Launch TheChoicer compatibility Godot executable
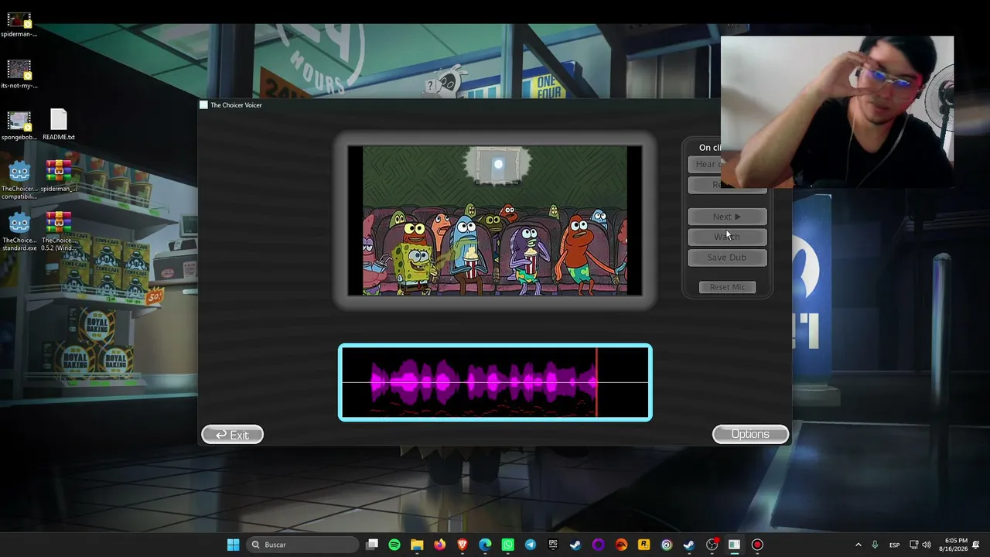 (19, 180)
